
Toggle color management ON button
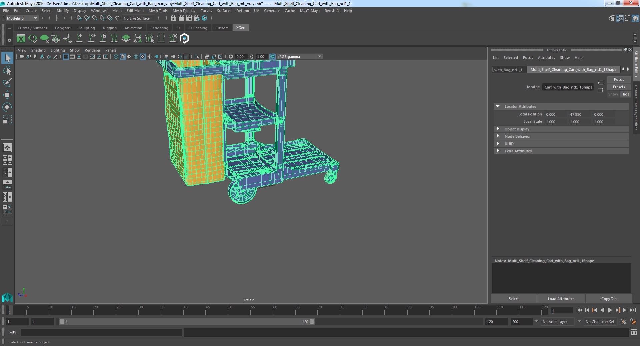click(x=272, y=57)
